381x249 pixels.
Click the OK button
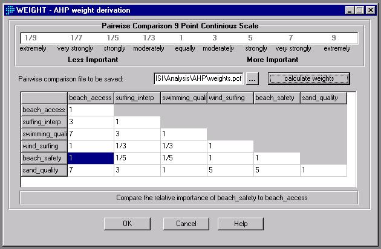(x=127, y=224)
